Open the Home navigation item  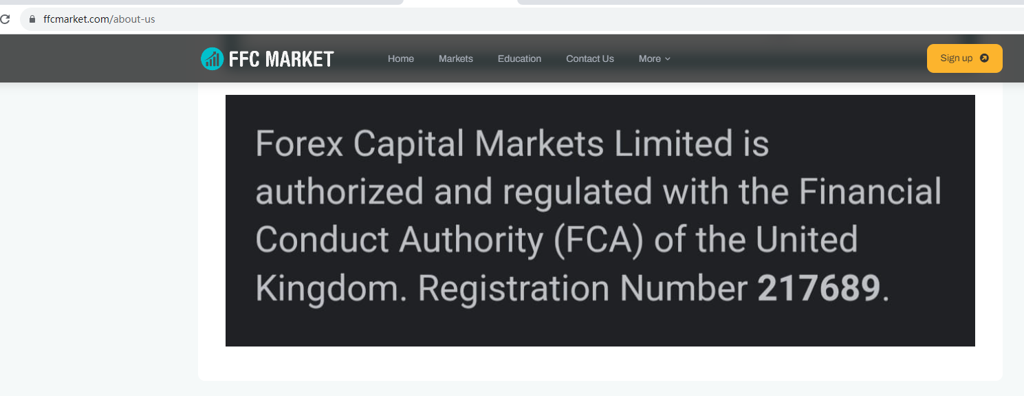(400, 59)
